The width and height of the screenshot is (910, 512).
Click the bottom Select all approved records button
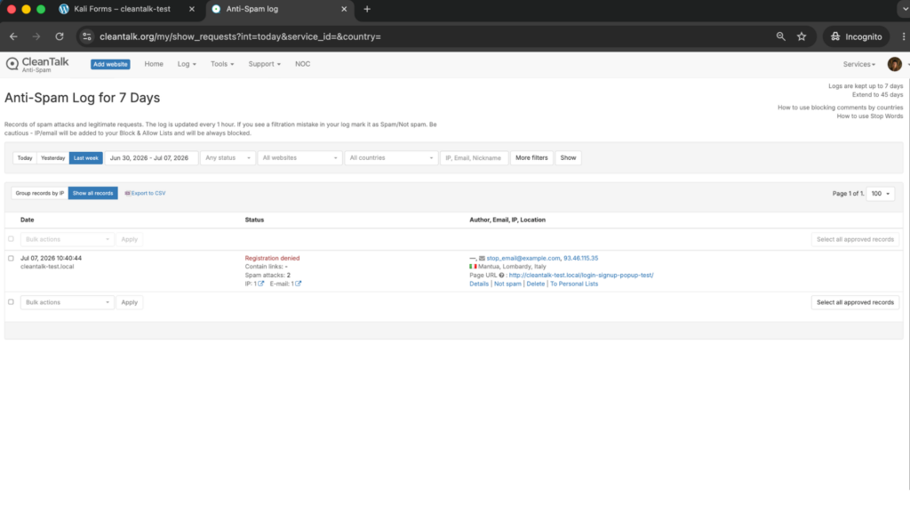pos(855,302)
